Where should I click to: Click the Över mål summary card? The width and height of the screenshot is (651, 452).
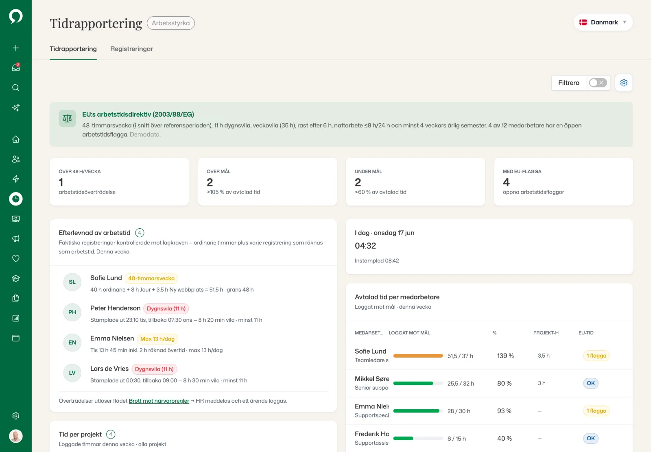pos(267,182)
